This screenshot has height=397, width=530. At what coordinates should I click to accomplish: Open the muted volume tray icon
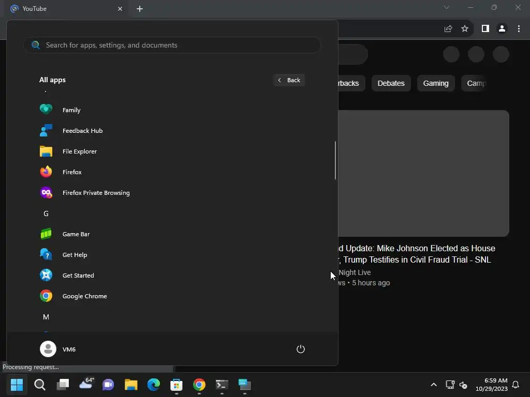coord(463,385)
